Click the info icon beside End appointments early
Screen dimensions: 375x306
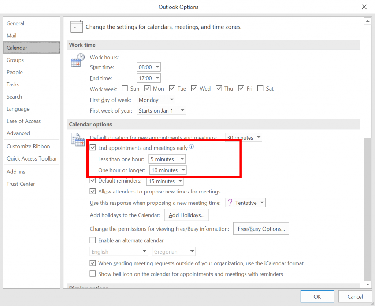(191, 147)
